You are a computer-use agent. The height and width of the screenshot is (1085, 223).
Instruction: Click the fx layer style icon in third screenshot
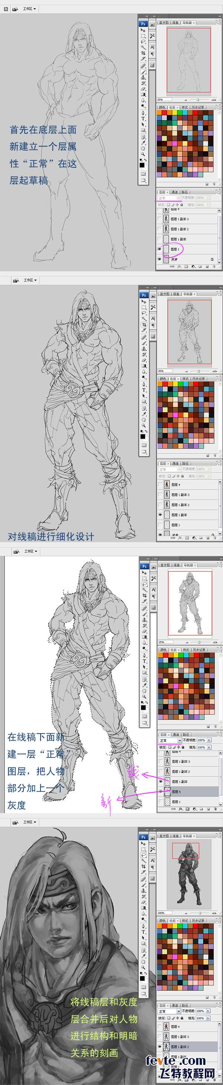pyautogui.click(x=181, y=809)
